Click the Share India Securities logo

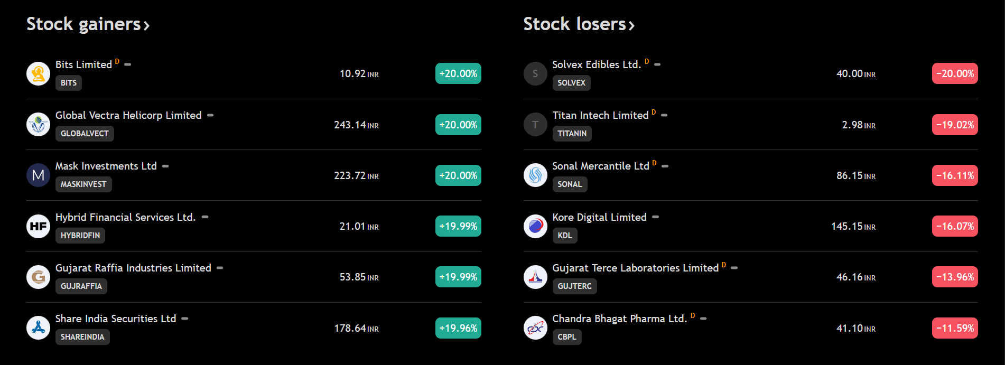click(38, 328)
